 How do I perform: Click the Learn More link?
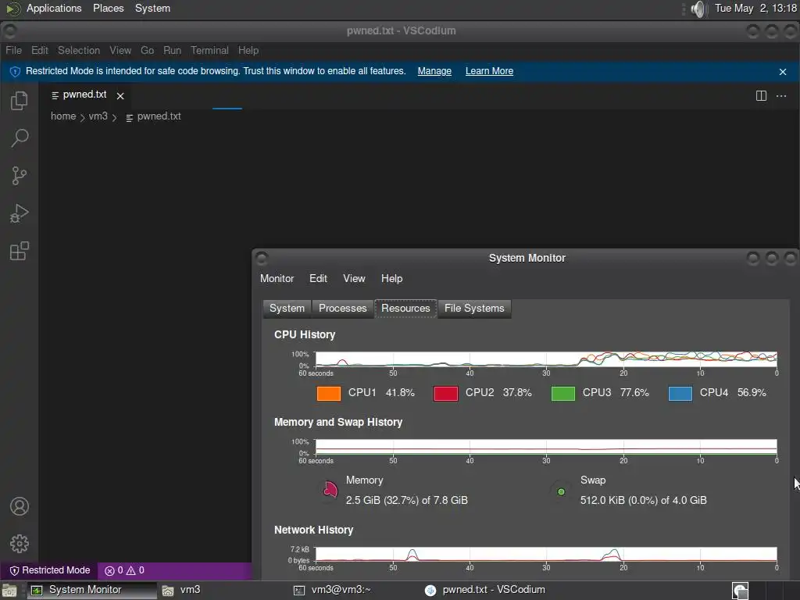click(x=489, y=71)
